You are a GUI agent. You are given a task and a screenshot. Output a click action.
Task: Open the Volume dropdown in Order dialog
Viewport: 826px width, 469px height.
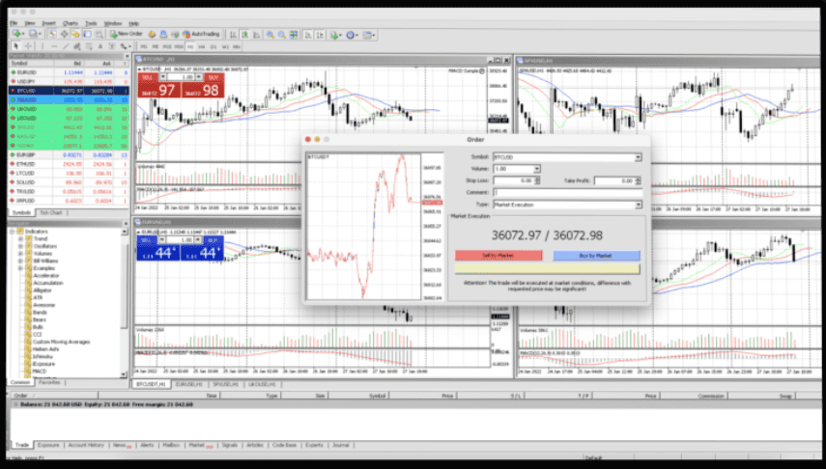point(537,169)
